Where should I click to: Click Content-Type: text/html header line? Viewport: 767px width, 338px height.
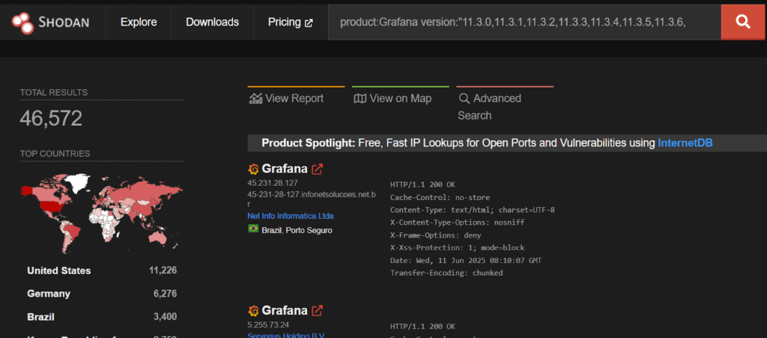pos(472,210)
